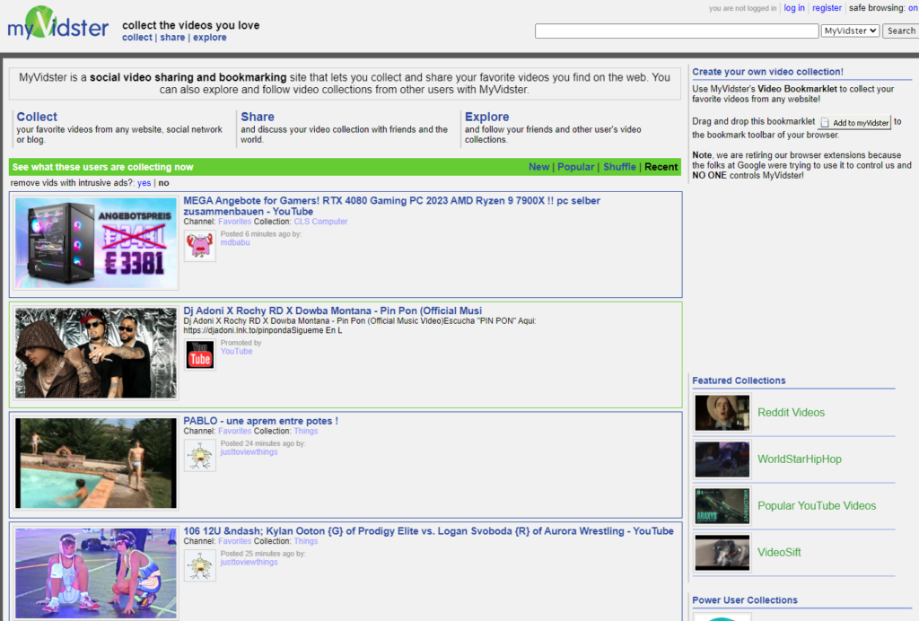The image size is (919, 621).
Task: Choose yes to remove intrusive ad vids
Action: pos(144,183)
